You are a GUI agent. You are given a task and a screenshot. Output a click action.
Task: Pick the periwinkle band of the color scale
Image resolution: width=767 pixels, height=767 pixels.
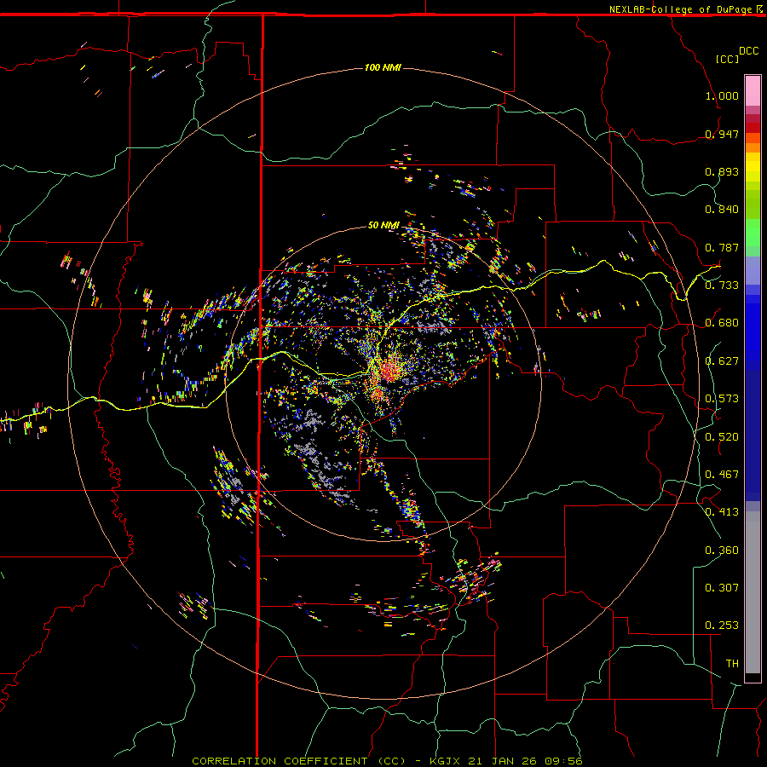pos(753,270)
